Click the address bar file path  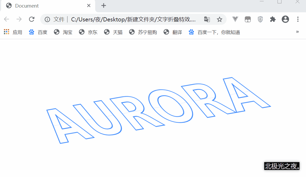point(133,19)
